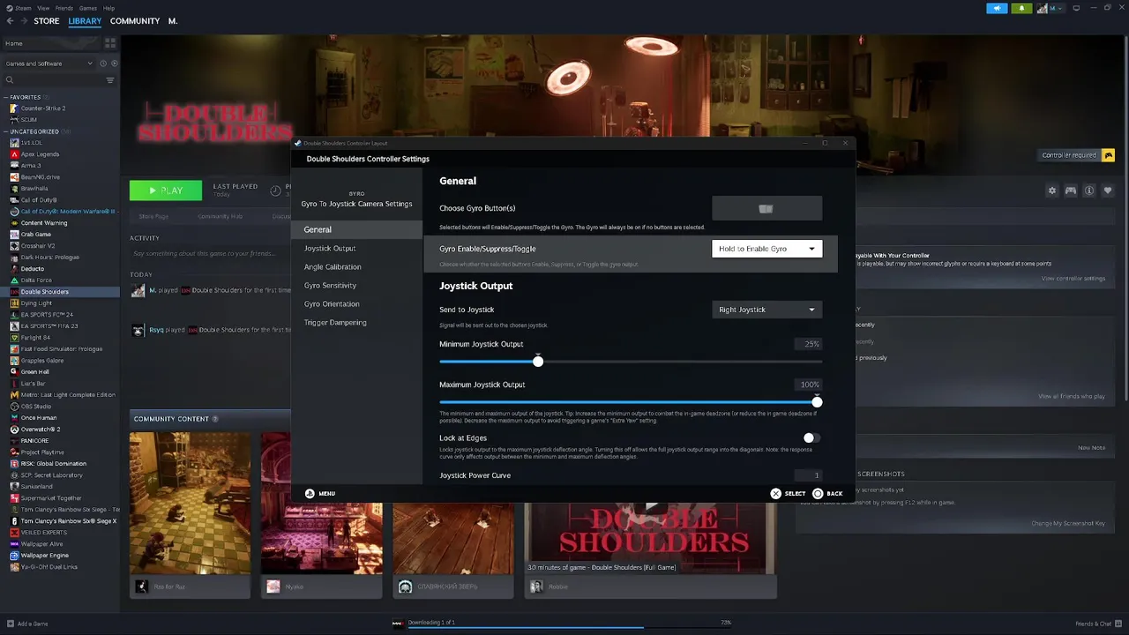This screenshot has width=1129, height=635.
Task: Open the Help menu
Action: 108,8
